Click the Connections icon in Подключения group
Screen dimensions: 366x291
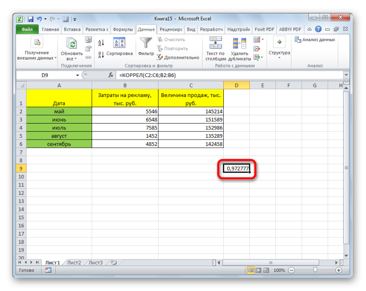(88, 40)
